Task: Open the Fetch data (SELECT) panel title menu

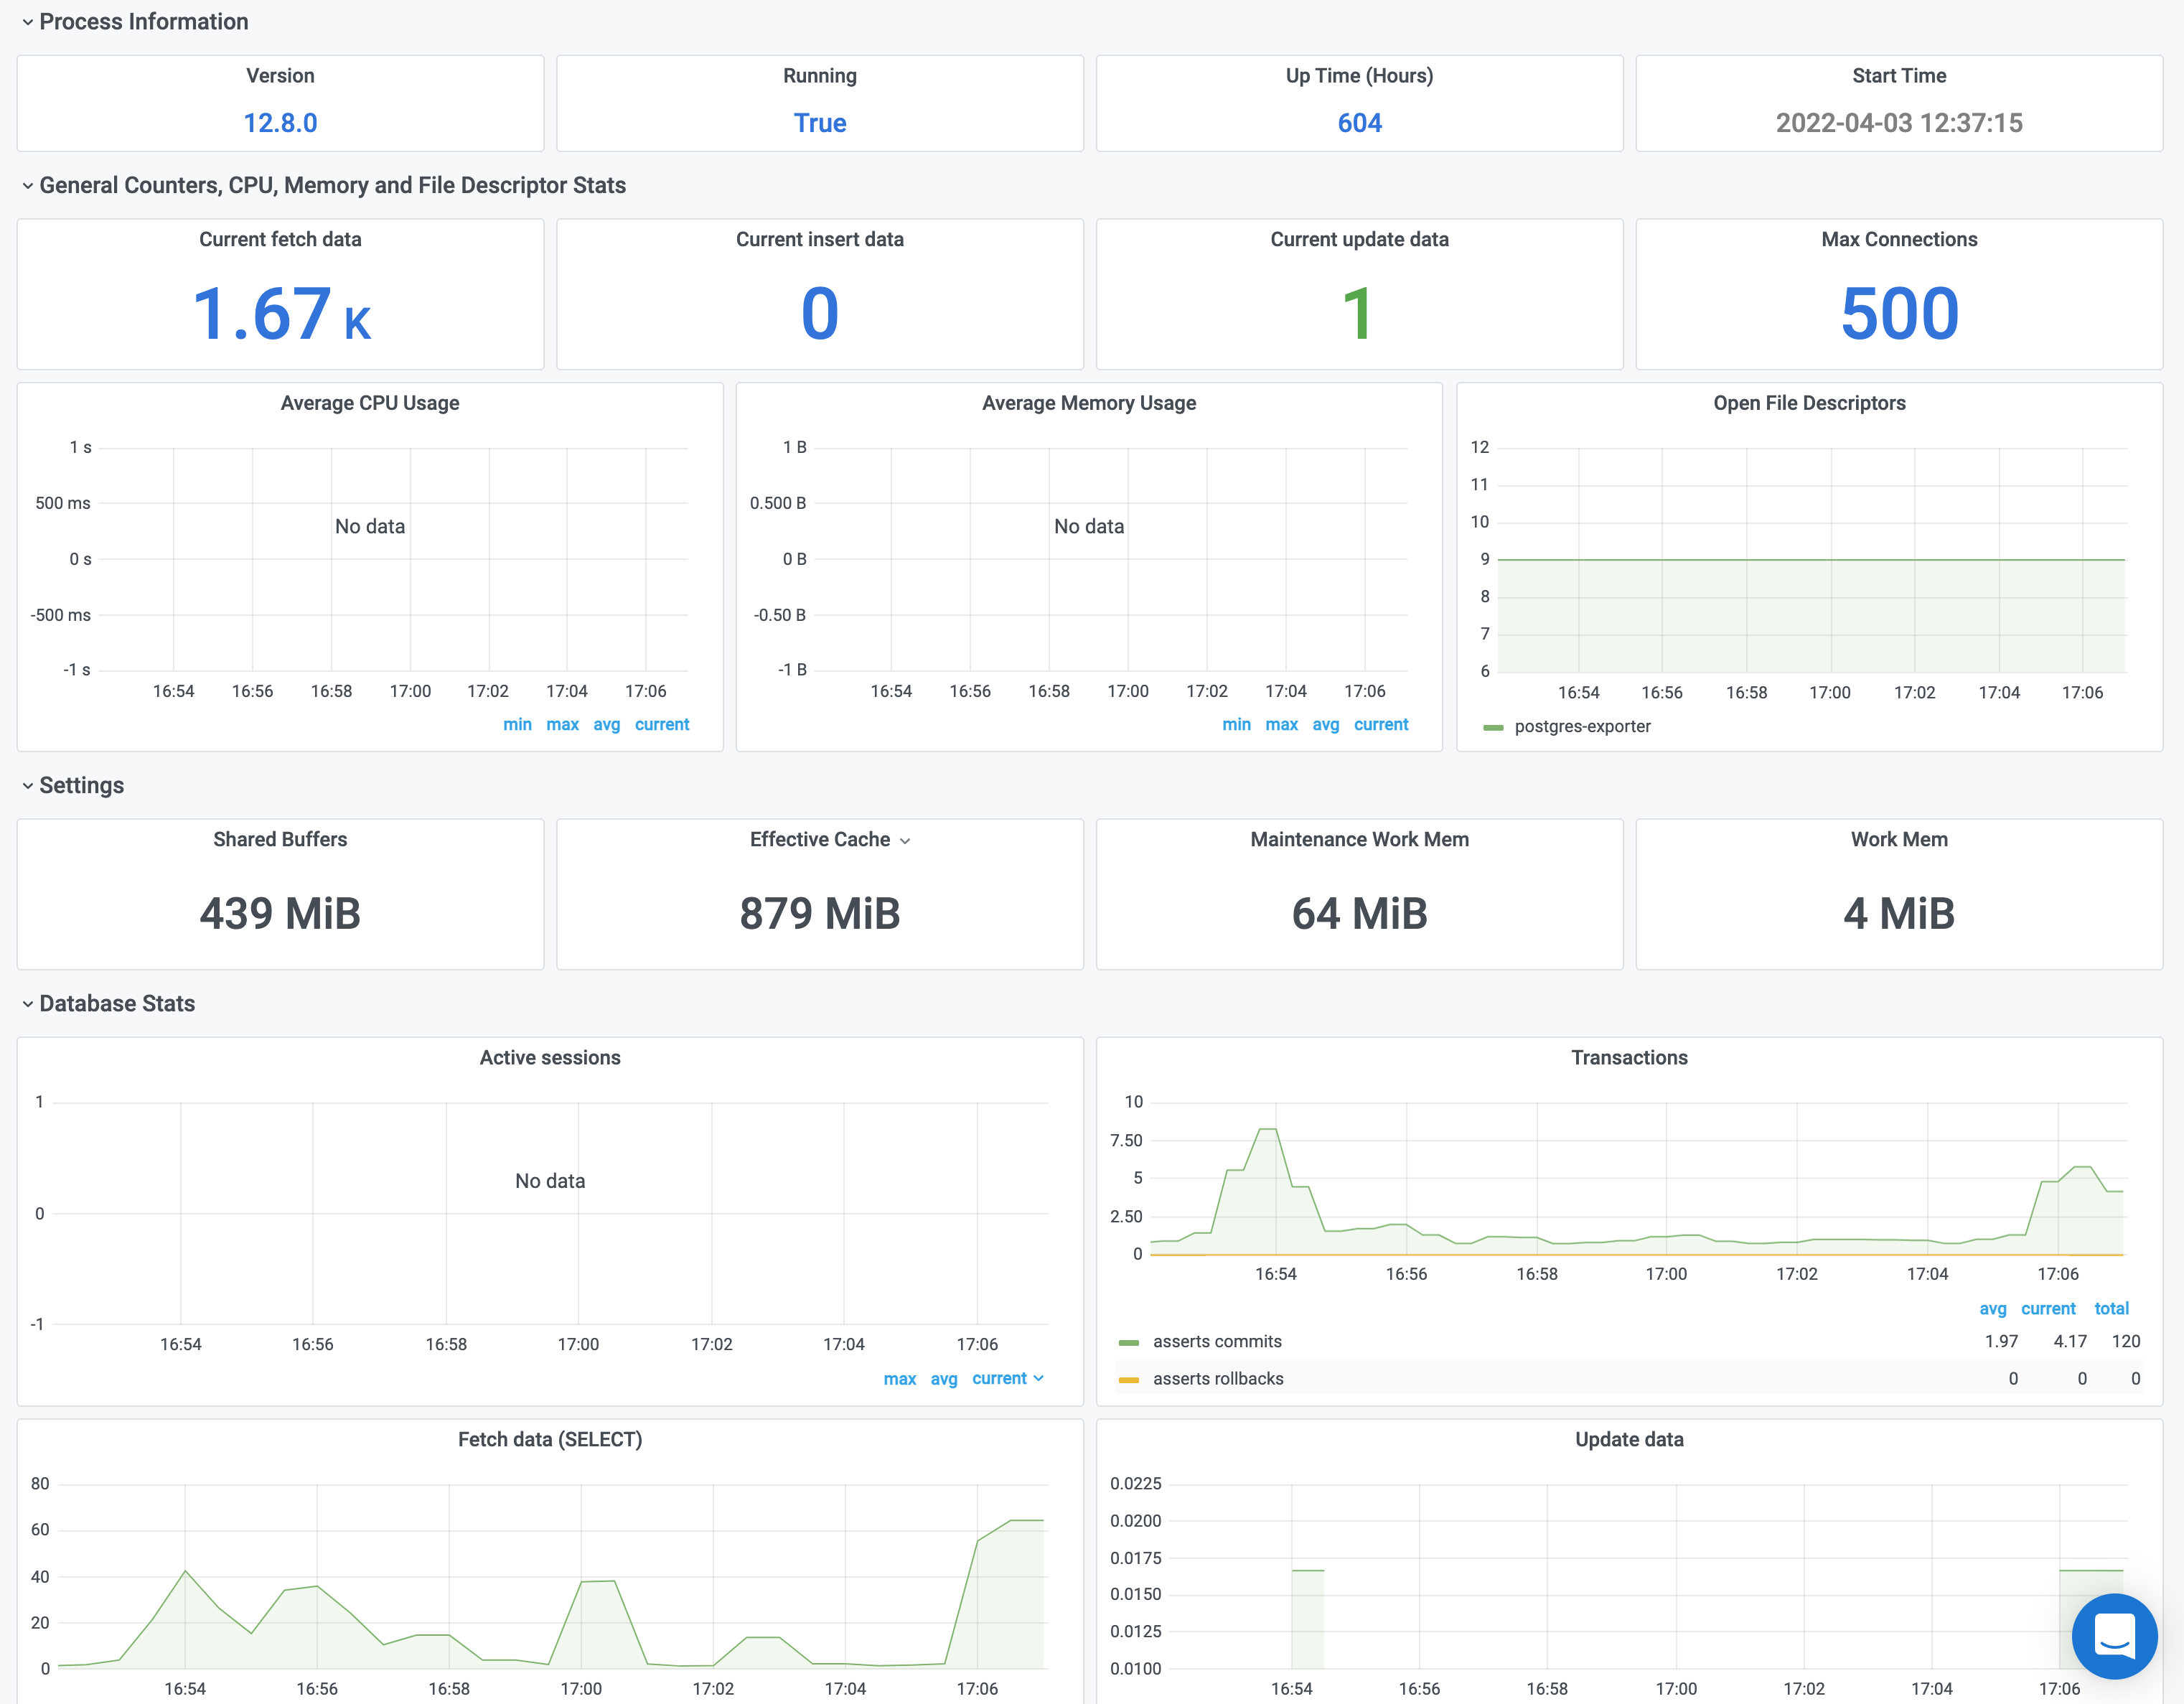Action: [x=550, y=1439]
